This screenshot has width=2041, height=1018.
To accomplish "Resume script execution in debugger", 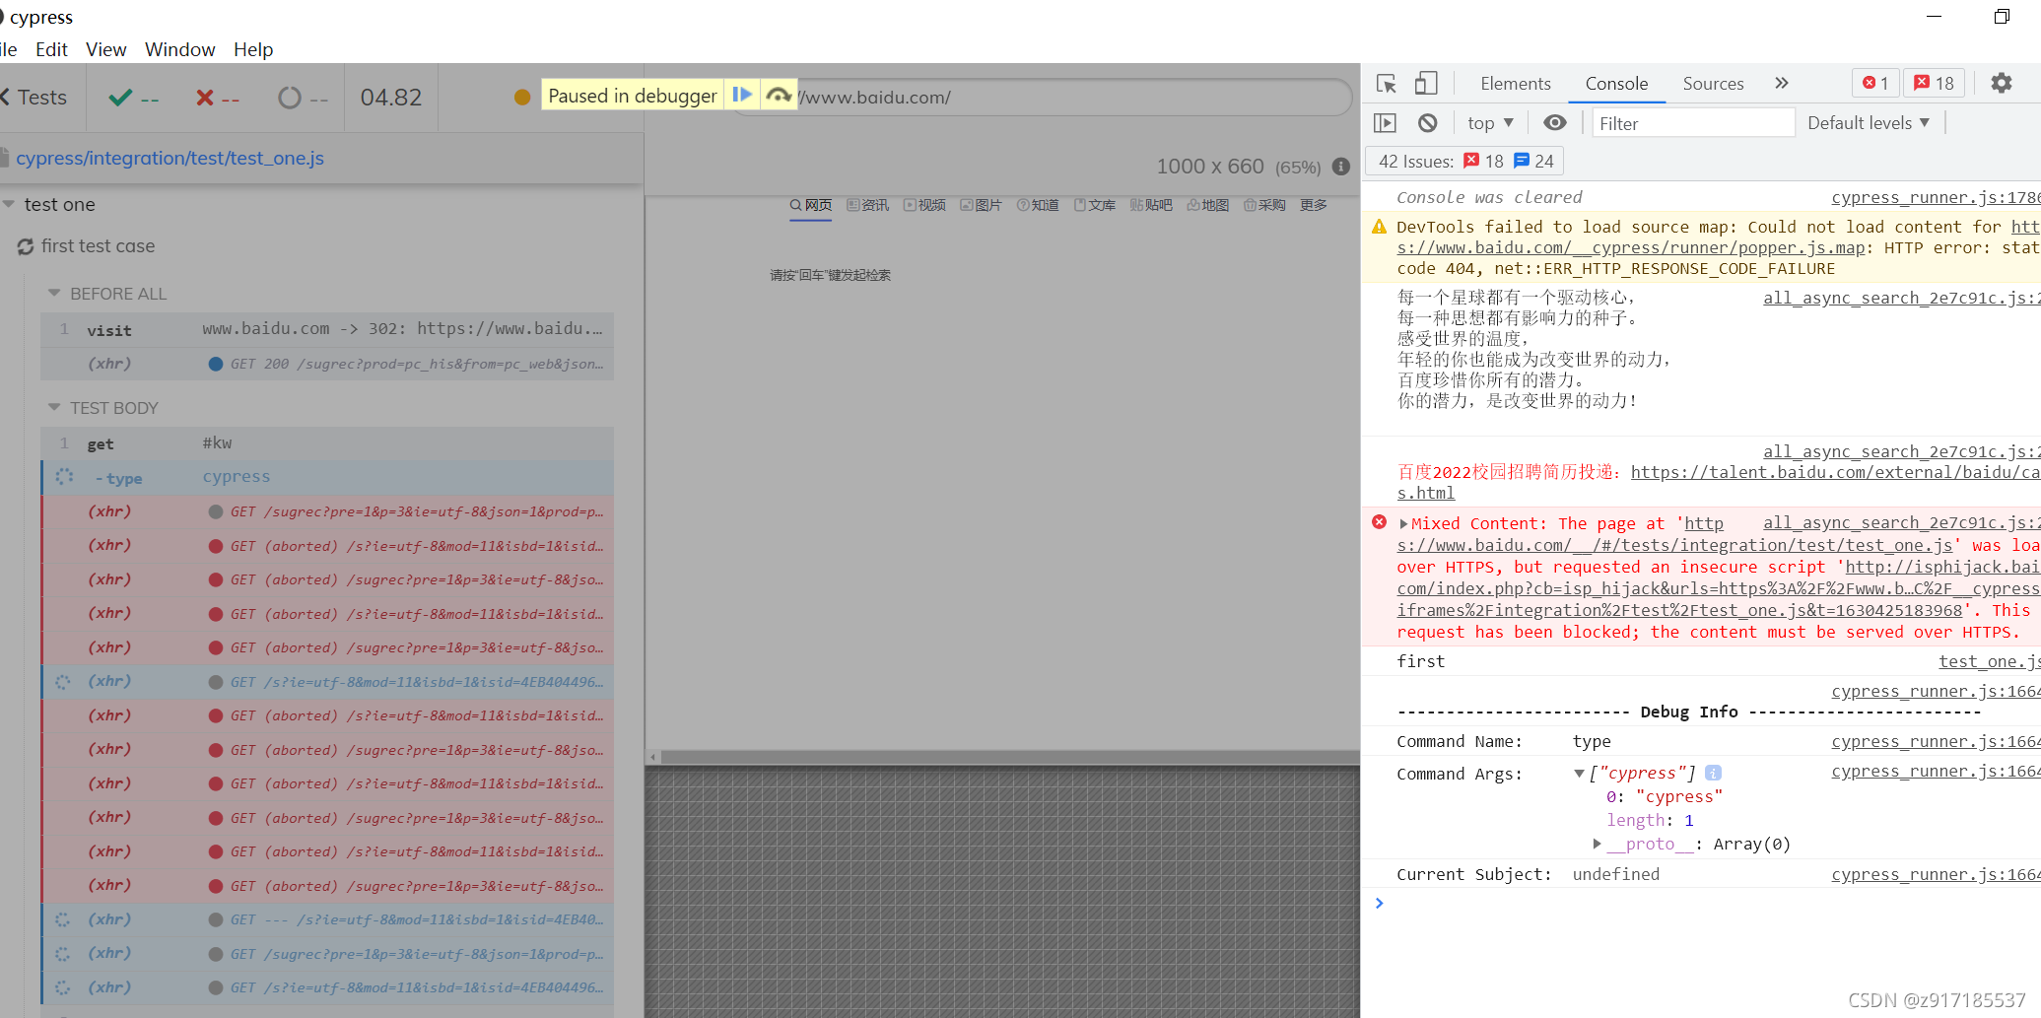I will (x=742, y=96).
